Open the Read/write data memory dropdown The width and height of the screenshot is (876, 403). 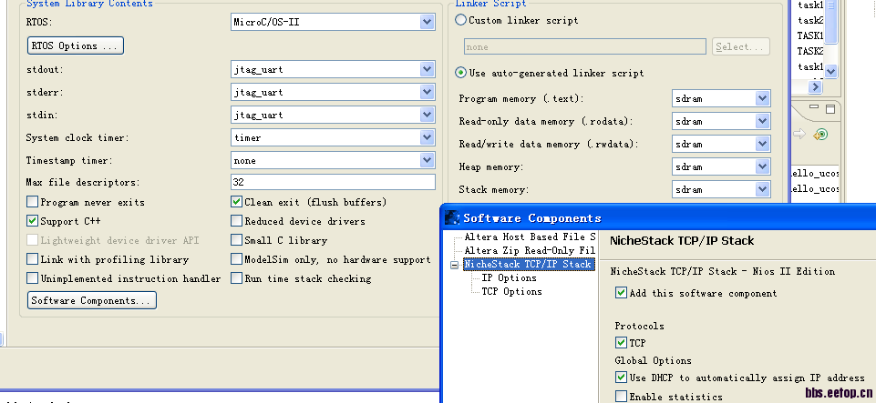[x=763, y=144]
